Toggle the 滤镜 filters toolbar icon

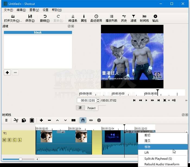[134, 18]
